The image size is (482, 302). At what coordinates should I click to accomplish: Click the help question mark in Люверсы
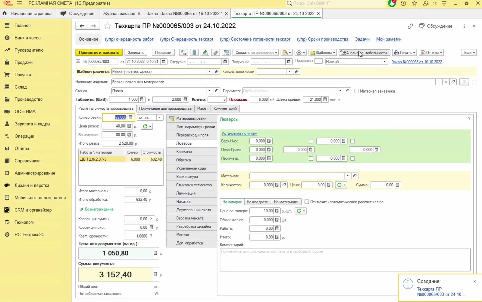[x=469, y=118]
